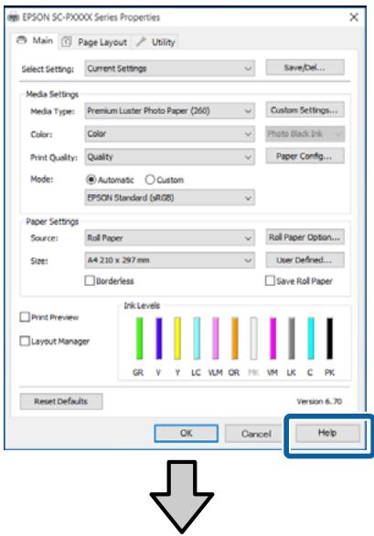Viewport: 374px width, 536px height.
Task: Click the VLM light magenta ink bar
Action: (216, 339)
